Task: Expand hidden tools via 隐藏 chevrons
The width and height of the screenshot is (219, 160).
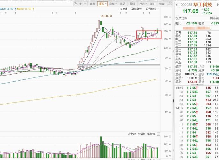Action: tap(163, 4)
